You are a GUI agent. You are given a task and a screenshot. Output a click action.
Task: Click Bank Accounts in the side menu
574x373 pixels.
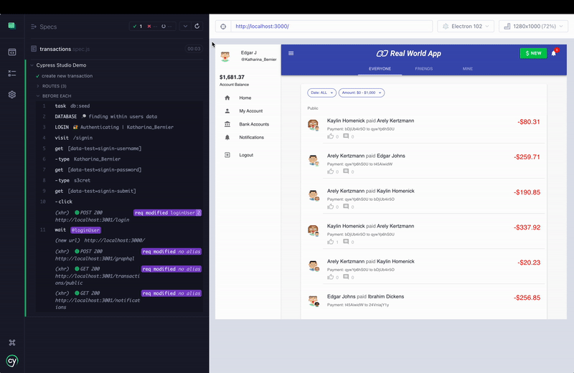click(254, 124)
